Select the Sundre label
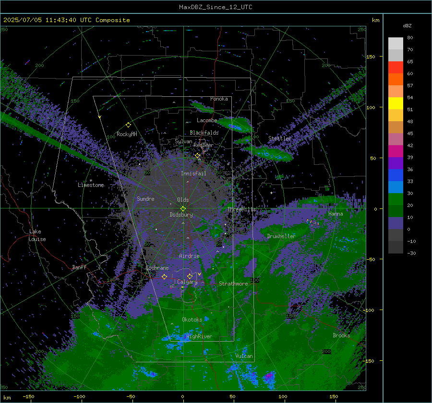This screenshot has height=403, width=432. click(145, 199)
